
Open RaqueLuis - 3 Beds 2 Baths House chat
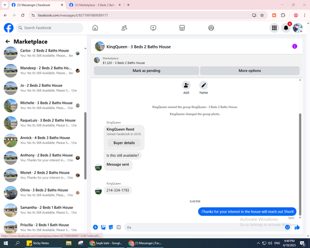[x=42, y=123]
